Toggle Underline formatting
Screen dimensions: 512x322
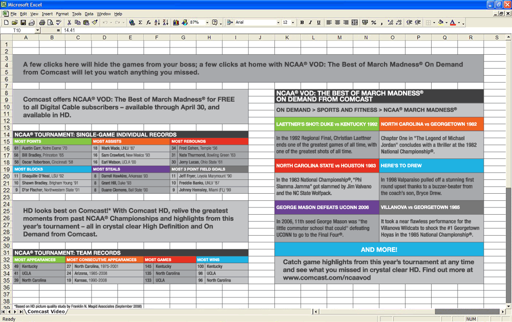[x=318, y=22]
